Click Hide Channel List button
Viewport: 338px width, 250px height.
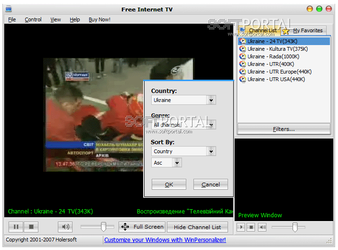[x=197, y=227]
